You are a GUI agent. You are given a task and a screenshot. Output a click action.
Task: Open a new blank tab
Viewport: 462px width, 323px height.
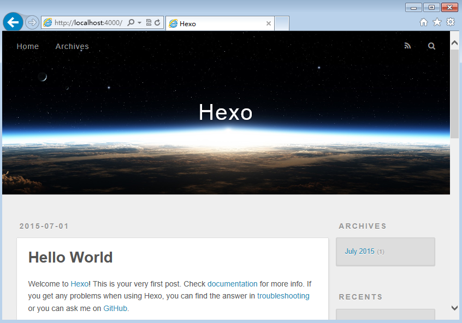(x=282, y=23)
